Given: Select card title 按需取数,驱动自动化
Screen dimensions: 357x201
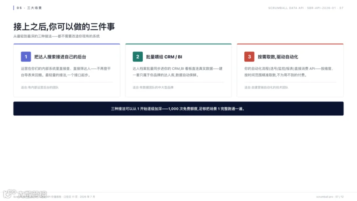Looking at the screenshot, I should 278,57.
